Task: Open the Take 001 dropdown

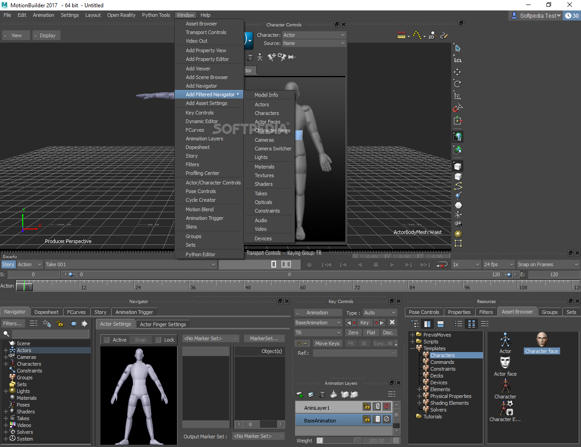Action: click(131, 264)
